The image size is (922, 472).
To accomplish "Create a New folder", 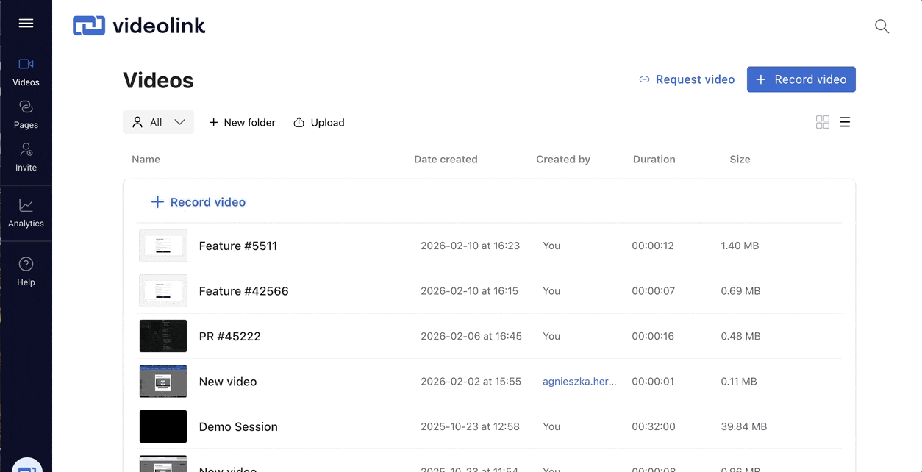I will tap(242, 123).
